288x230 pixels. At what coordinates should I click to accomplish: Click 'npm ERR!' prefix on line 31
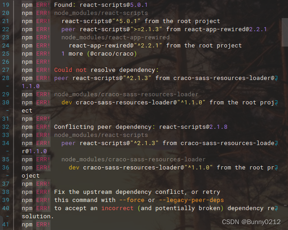[x=36, y=119]
